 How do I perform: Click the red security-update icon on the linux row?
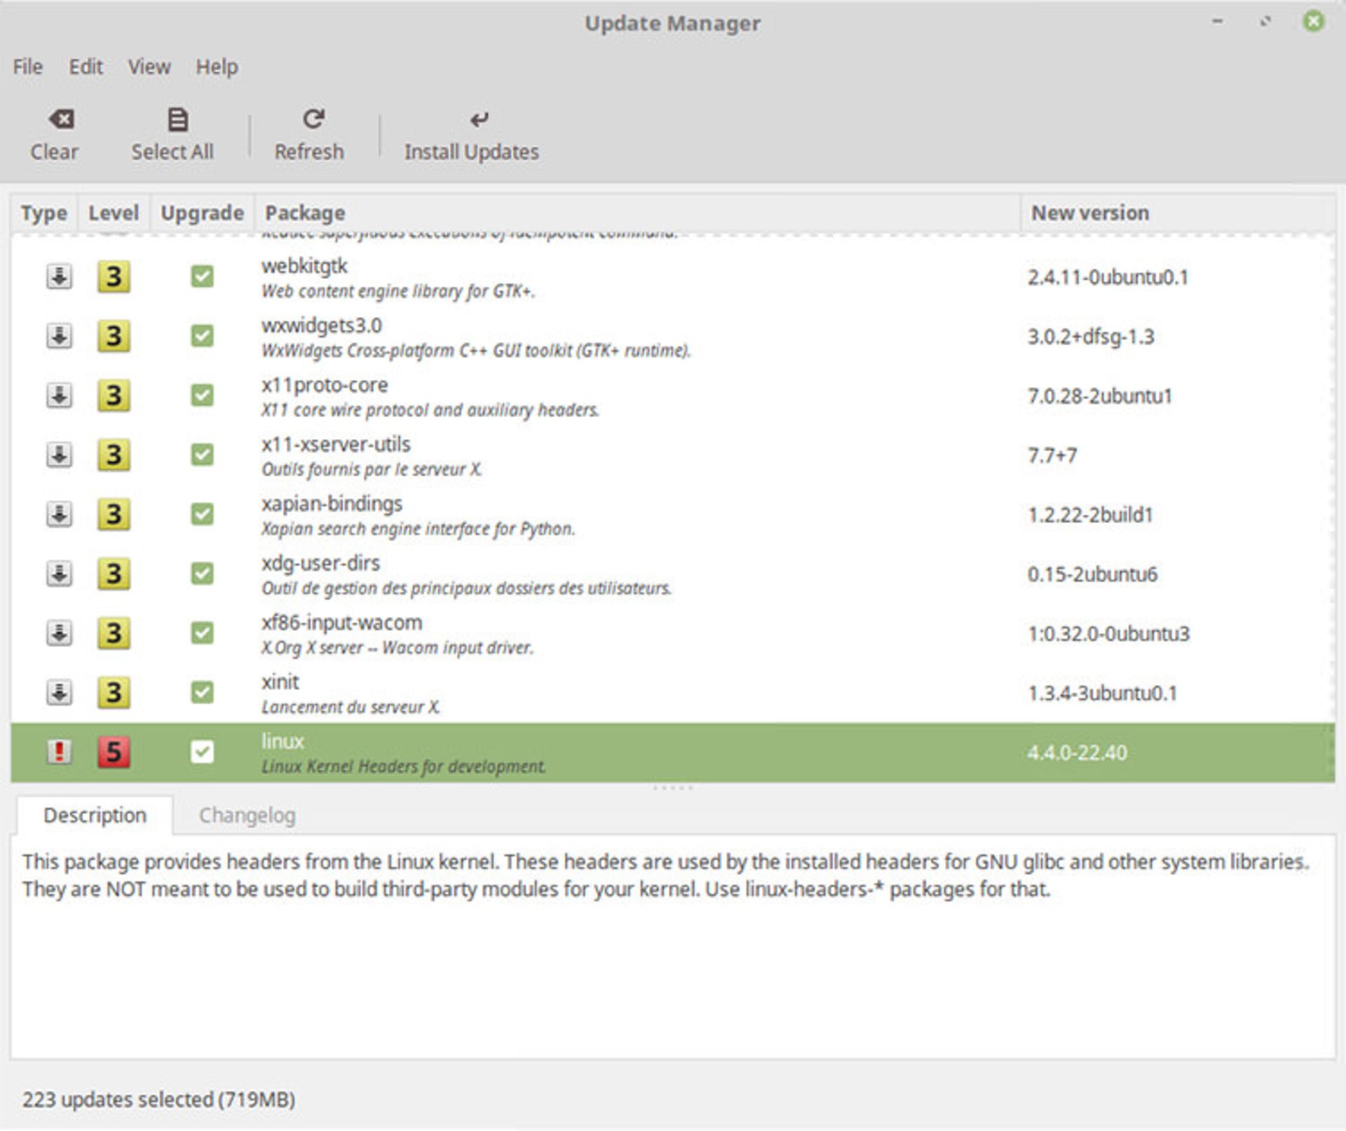pos(59,752)
